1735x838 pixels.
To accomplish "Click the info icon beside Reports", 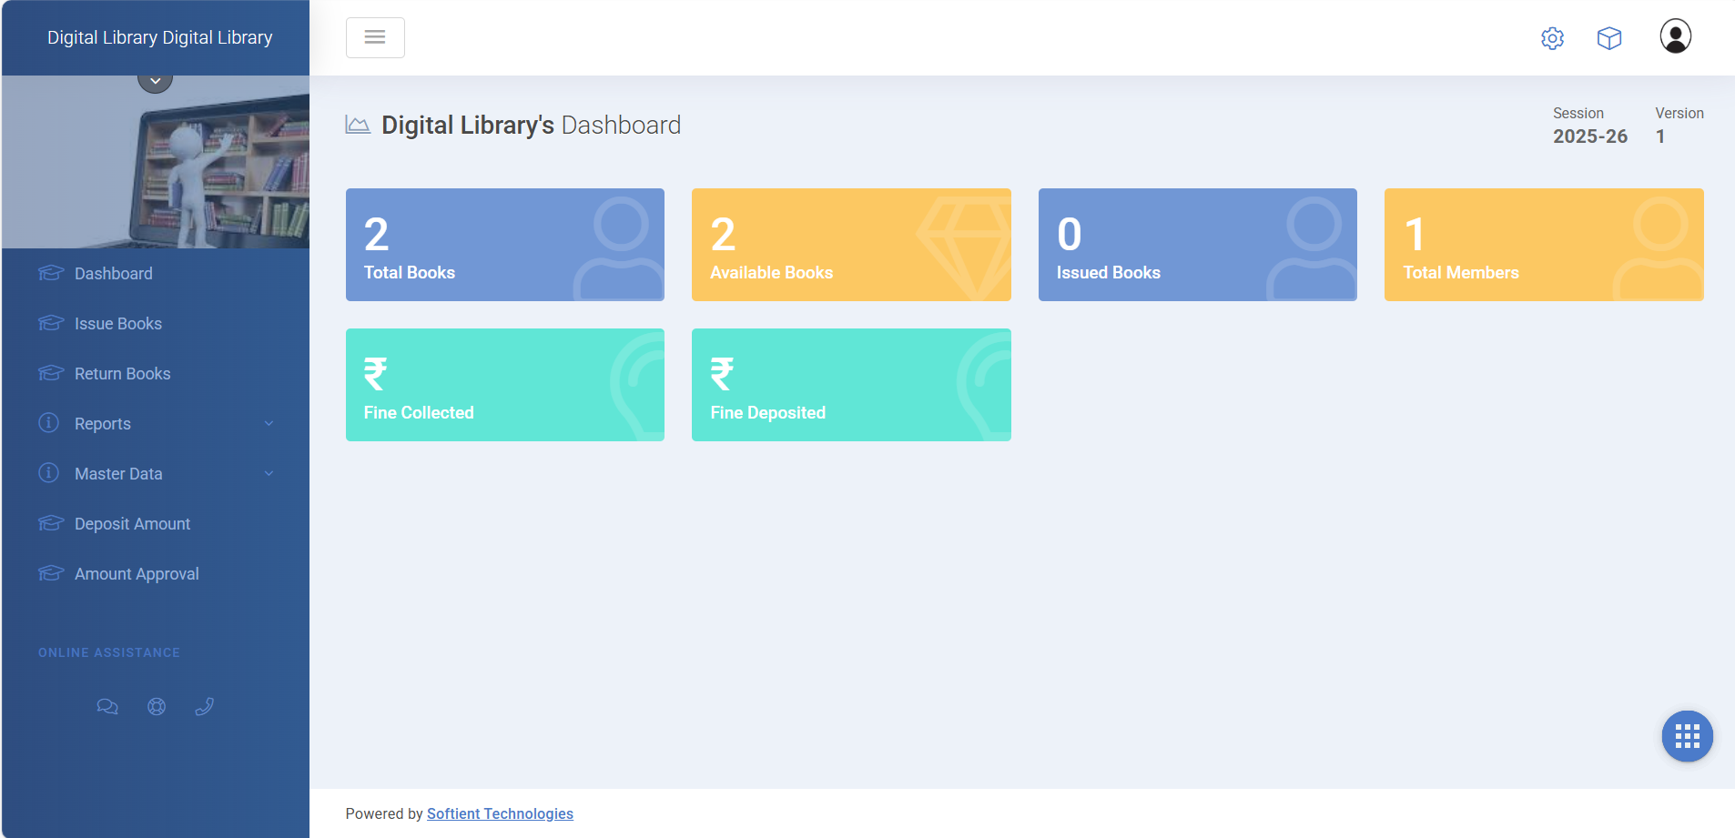I will pos(49,423).
